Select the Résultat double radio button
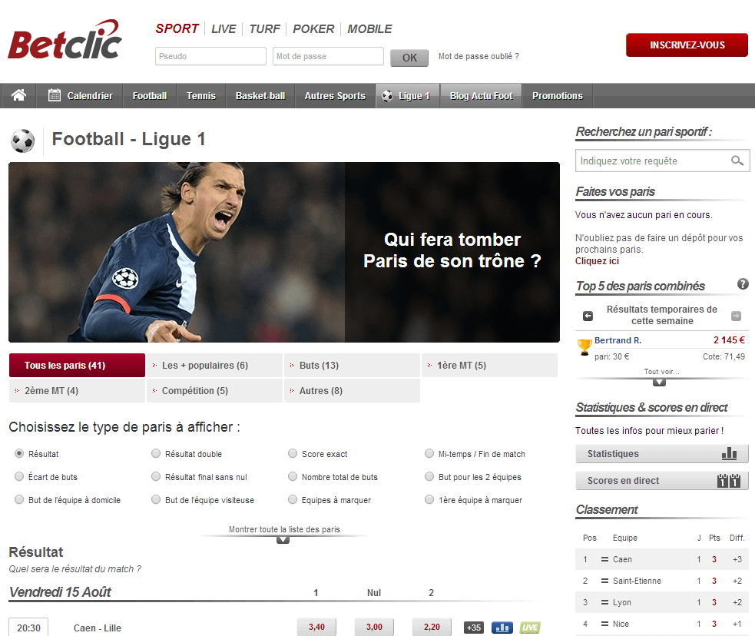 (156, 453)
